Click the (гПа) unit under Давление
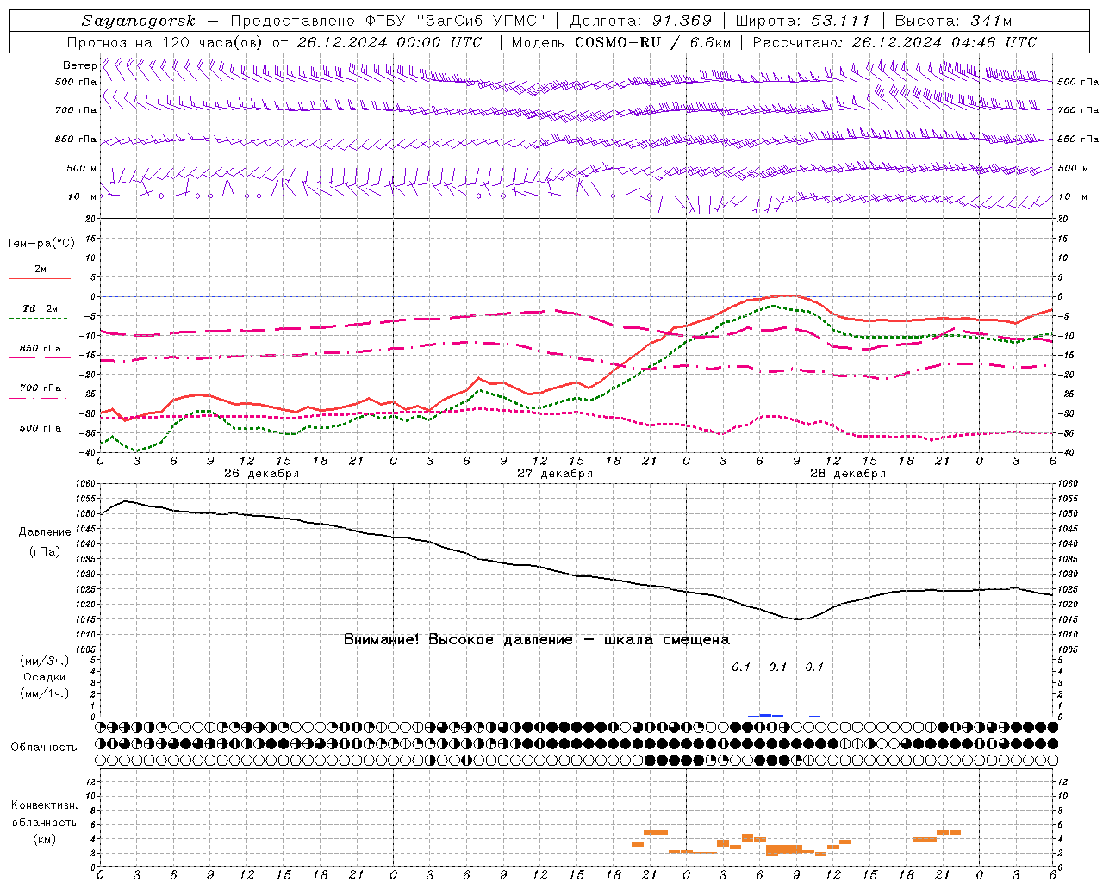 coord(45,551)
